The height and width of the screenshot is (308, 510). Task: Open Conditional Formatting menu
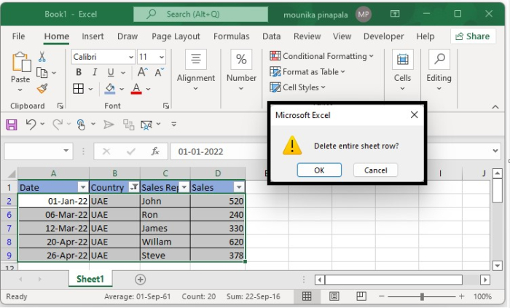click(322, 56)
